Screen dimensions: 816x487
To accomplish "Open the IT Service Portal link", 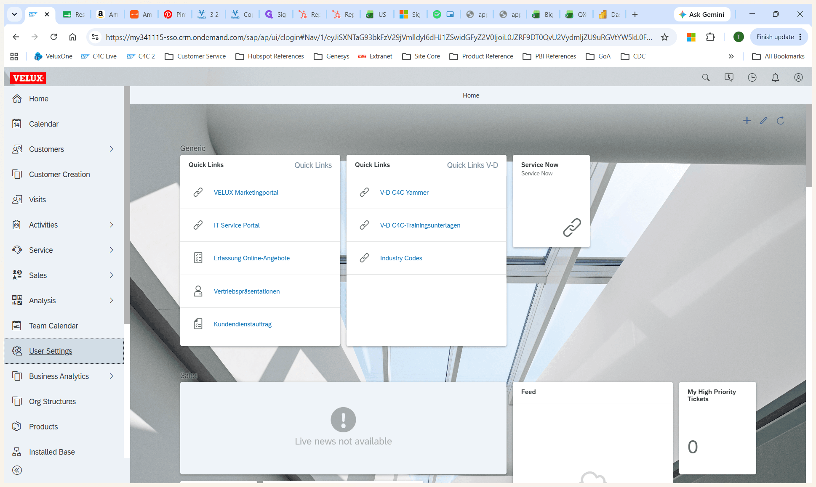I will tap(237, 225).
